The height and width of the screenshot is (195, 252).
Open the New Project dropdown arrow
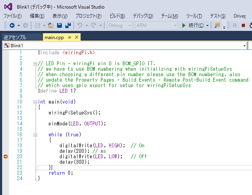pos(44,25)
